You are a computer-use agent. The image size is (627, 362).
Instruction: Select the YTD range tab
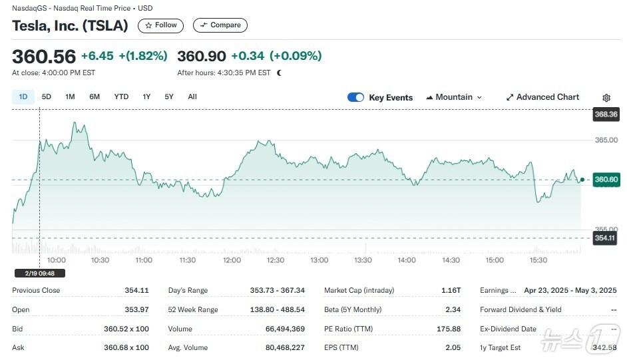pyautogui.click(x=121, y=96)
